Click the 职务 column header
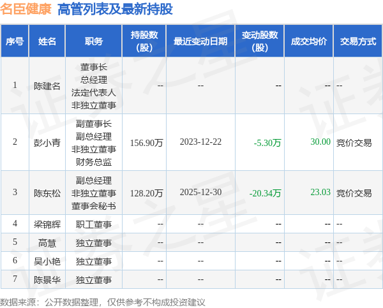 tap(94, 41)
